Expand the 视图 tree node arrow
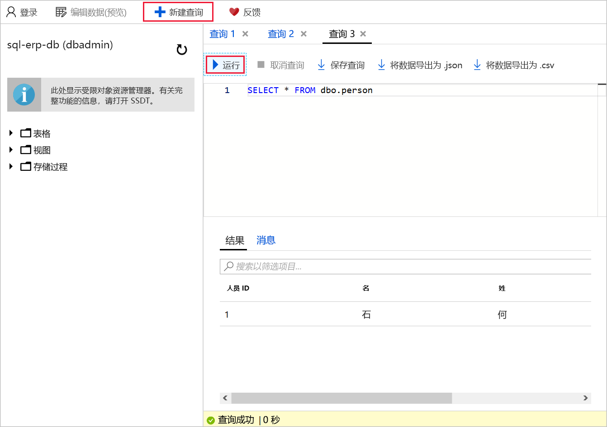The image size is (607, 427). [11, 150]
